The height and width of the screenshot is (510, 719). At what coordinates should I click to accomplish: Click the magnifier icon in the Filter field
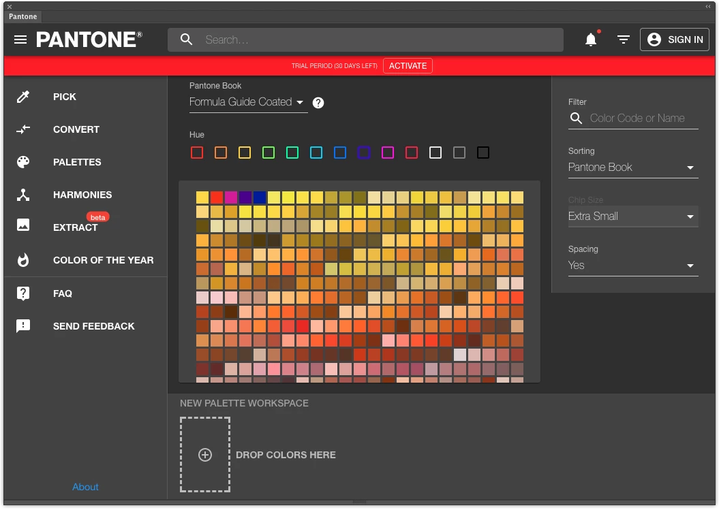click(x=576, y=118)
